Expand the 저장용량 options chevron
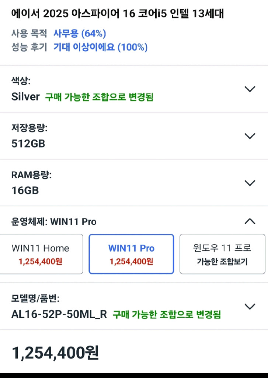 pyautogui.click(x=250, y=136)
